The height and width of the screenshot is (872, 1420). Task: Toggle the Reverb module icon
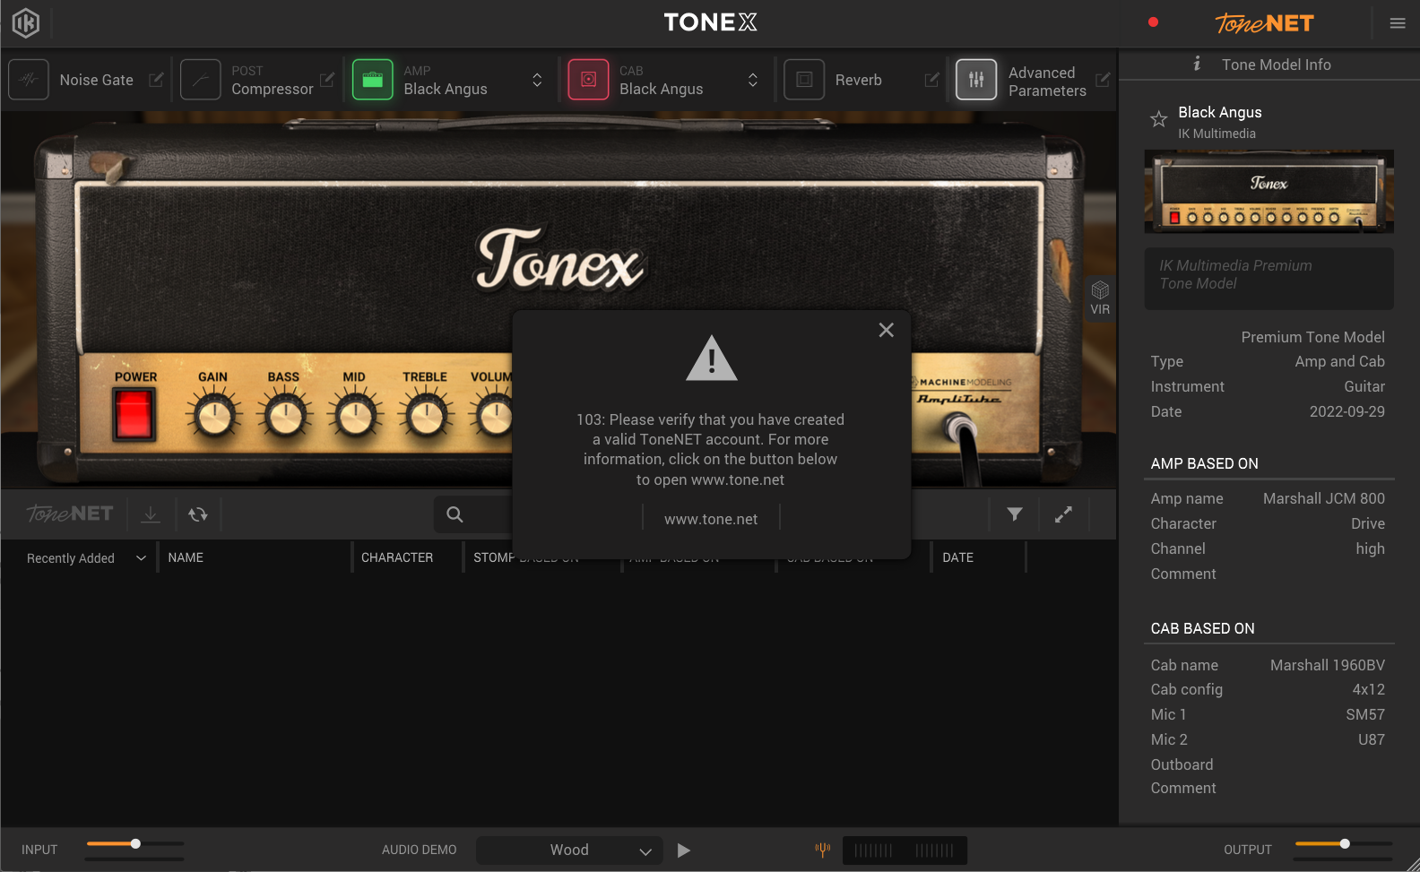click(x=804, y=80)
